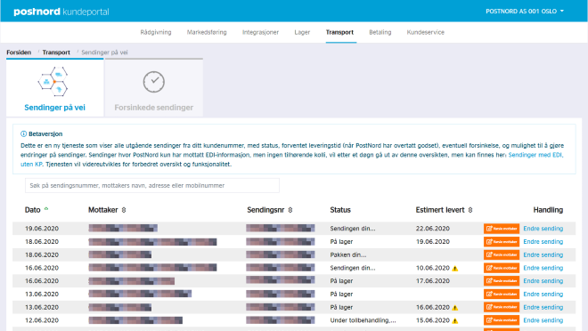The image size is (588, 331).
Task: Click Endre sending in 17.06.2020 estimate row
Action: (x=543, y=281)
